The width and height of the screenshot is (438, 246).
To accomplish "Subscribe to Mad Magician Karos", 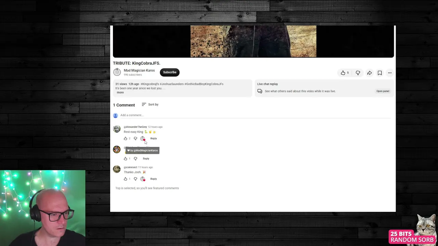I will pyautogui.click(x=170, y=72).
